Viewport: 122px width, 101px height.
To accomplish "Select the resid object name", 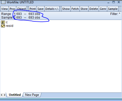I will pyautogui.click(x=10, y=26).
